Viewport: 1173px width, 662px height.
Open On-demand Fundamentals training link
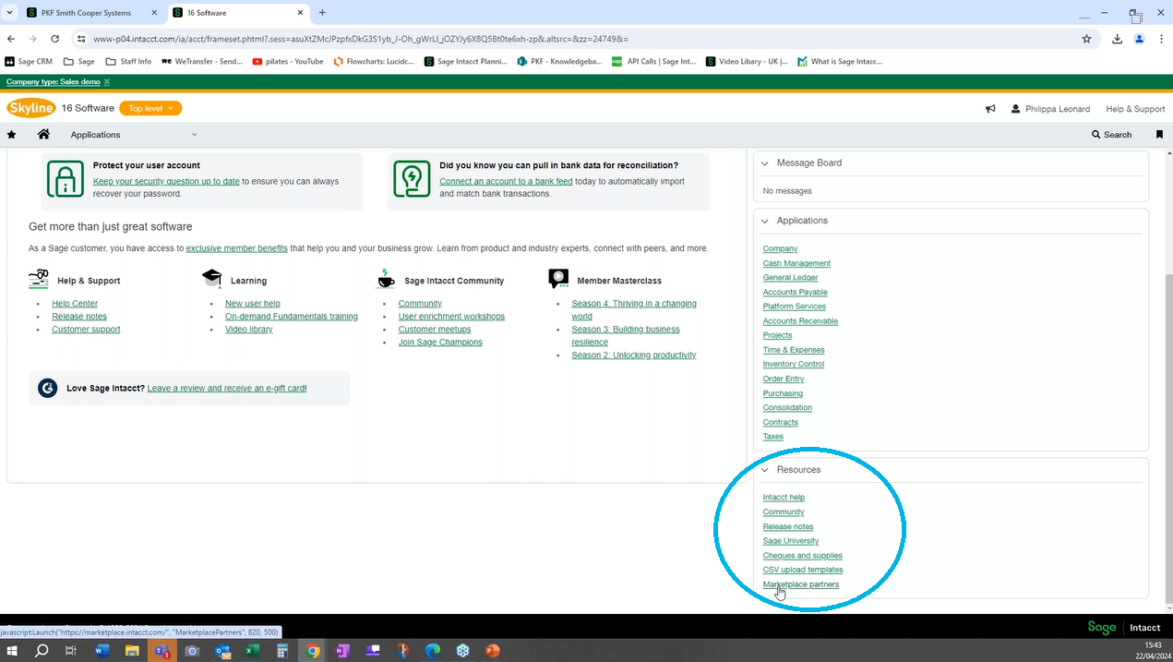tap(292, 317)
